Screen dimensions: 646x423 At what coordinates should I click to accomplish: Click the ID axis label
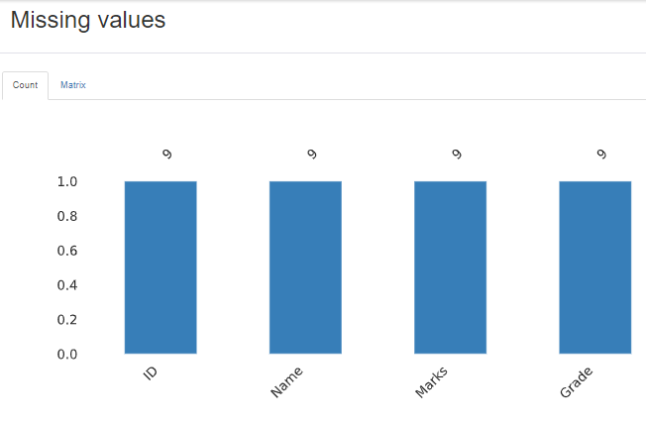click(x=151, y=373)
